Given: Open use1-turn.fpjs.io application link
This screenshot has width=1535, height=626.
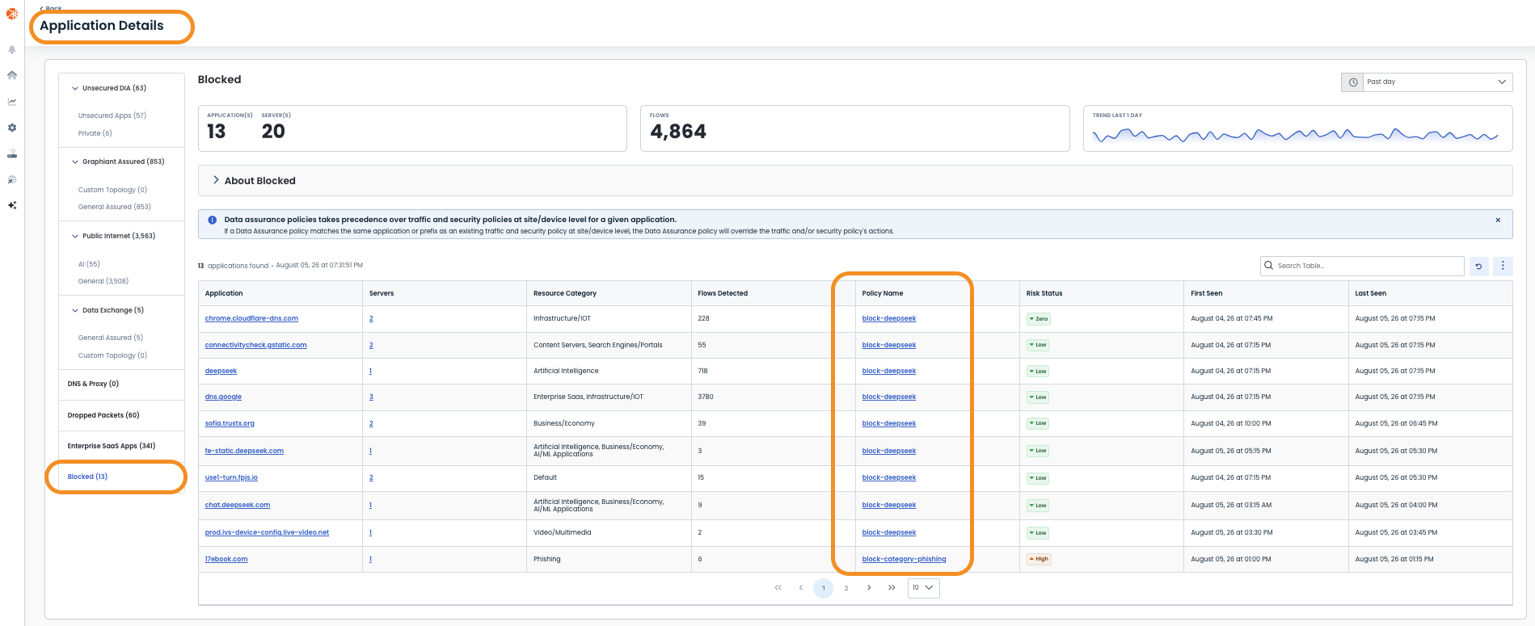Looking at the screenshot, I should [x=231, y=477].
